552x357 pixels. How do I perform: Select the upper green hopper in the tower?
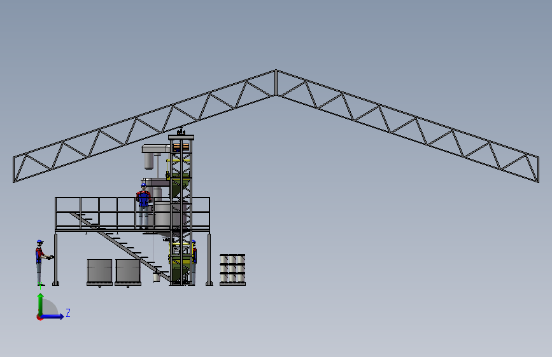click(180, 186)
